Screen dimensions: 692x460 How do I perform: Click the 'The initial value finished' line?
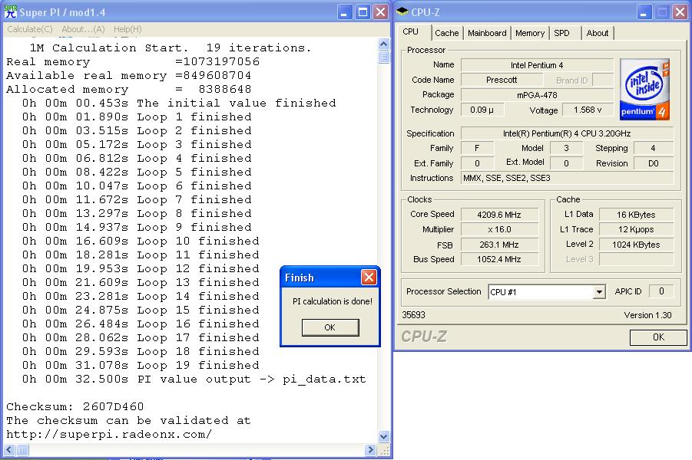[179, 103]
